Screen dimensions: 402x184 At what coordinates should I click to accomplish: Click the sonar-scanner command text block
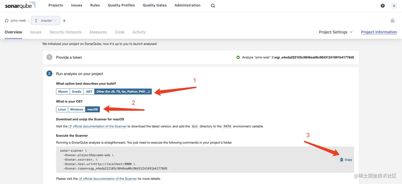tap(197, 160)
